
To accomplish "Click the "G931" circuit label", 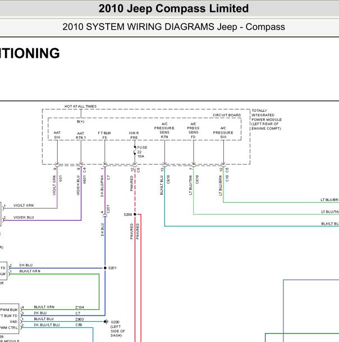I will tap(85, 180).
